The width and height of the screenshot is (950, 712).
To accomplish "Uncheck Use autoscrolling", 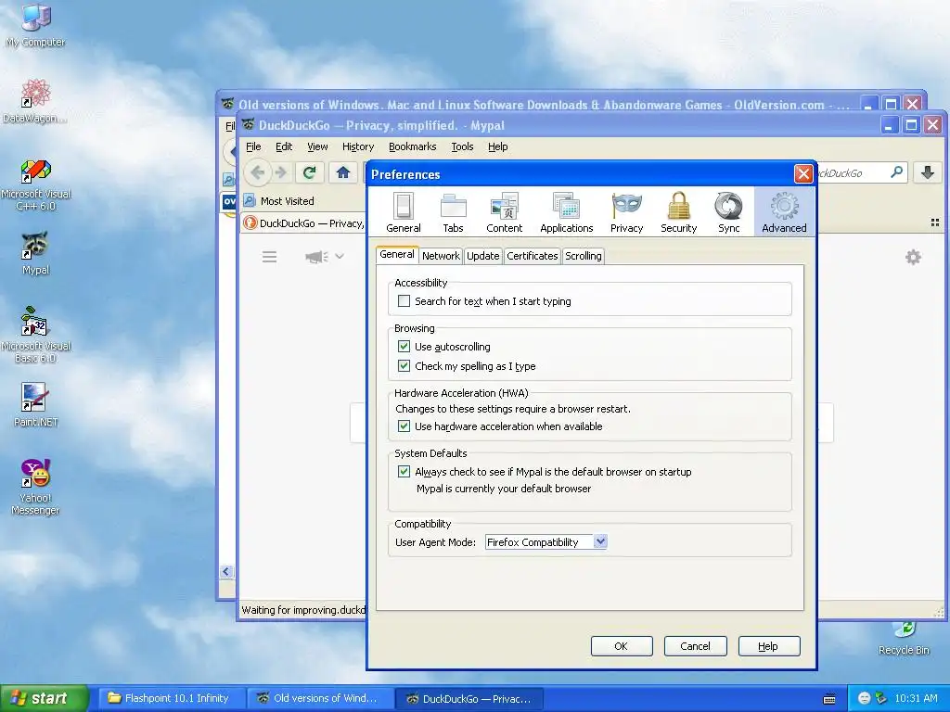I will pos(404,347).
